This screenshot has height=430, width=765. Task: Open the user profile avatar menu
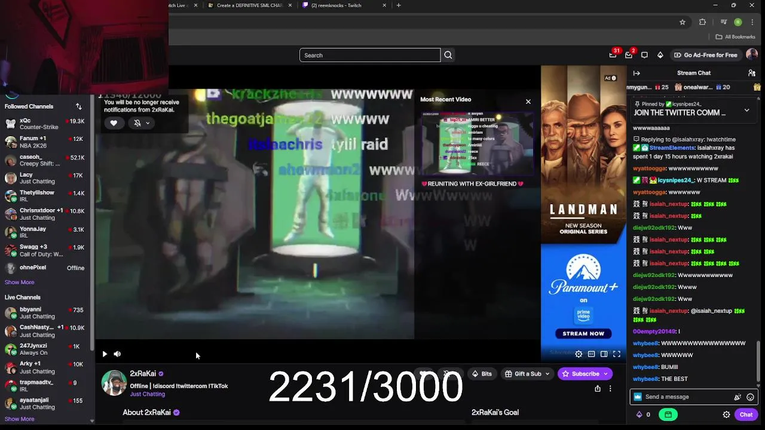[x=752, y=55]
